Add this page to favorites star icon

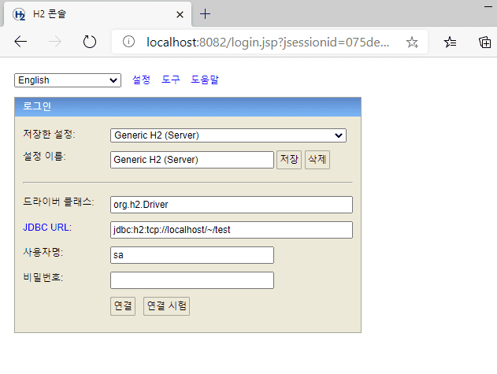pyautogui.click(x=412, y=42)
